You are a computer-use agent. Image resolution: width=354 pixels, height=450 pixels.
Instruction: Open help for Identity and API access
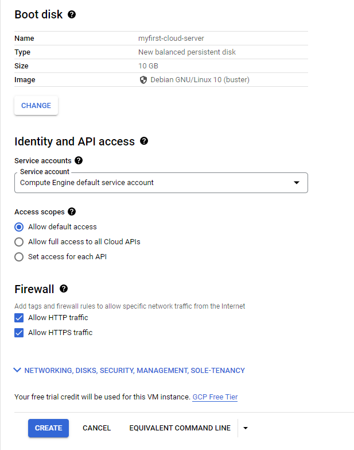pyautogui.click(x=144, y=141)
